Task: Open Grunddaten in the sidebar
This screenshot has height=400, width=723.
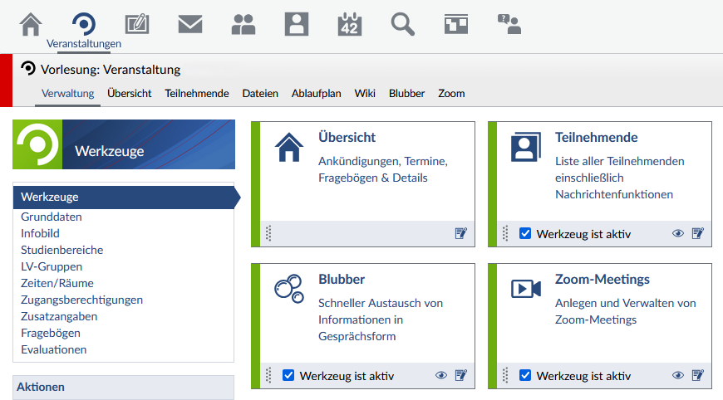Action: (52, 217)
